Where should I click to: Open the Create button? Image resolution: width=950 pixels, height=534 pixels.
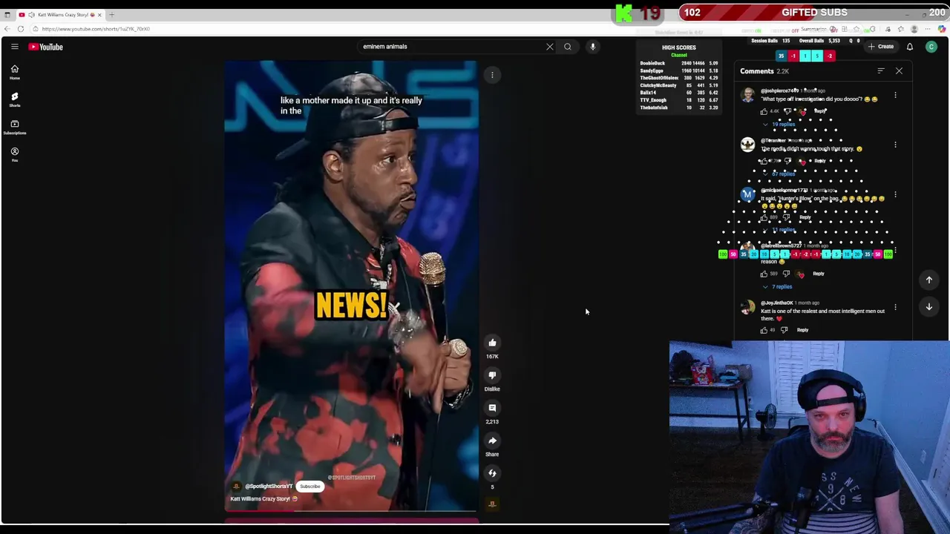coord(881,47)
